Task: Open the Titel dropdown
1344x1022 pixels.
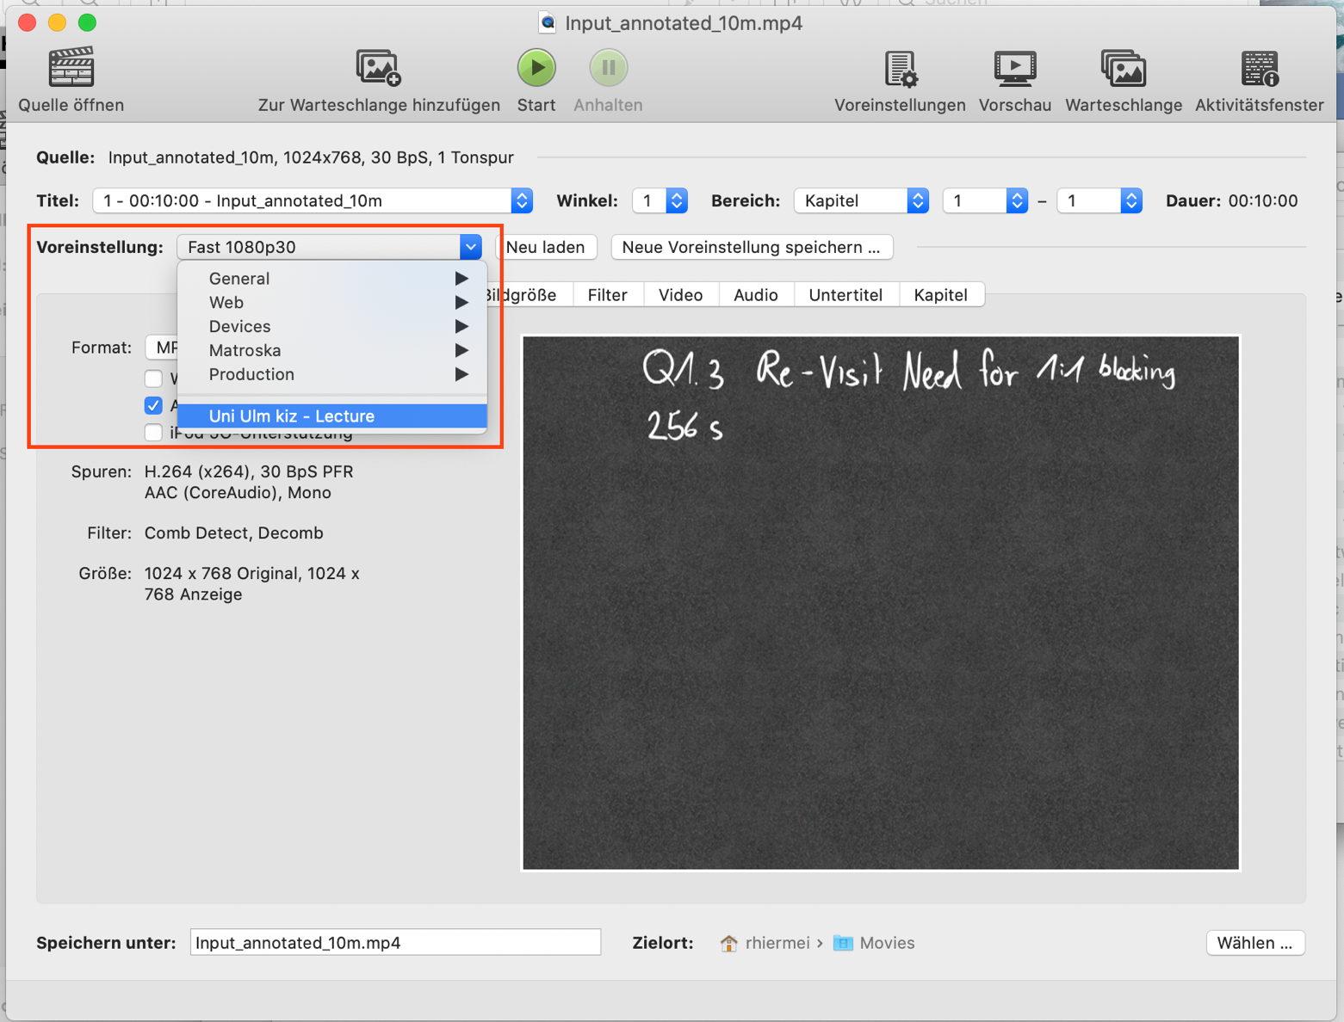Action: (313, 200)
